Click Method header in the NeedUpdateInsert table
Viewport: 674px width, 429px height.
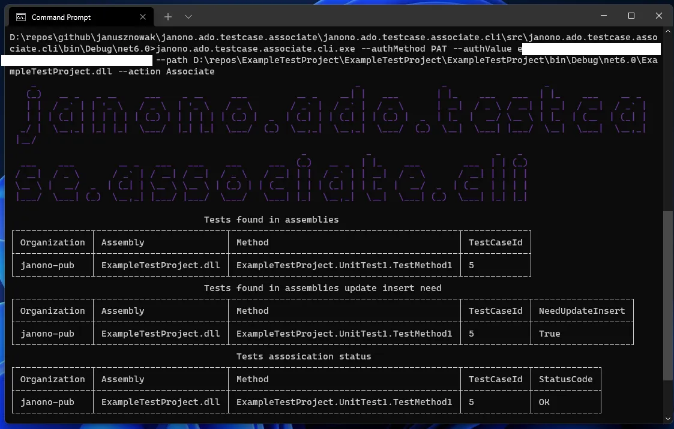coord(252,311)
